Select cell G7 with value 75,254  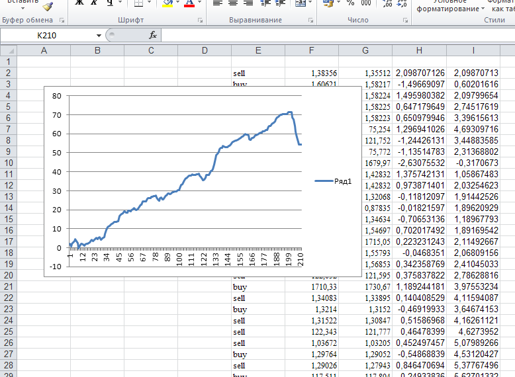[377, 129]
